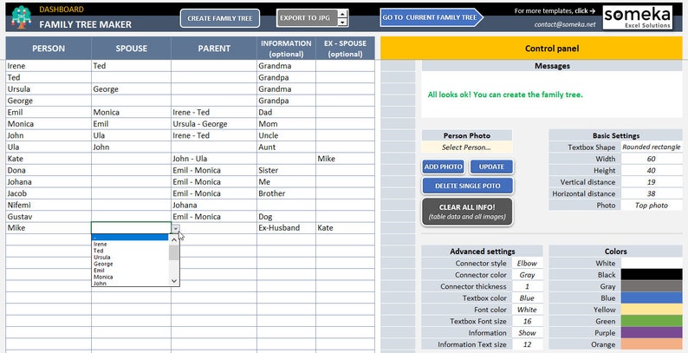The width and height of the screenshot is (688, 353).
Task: Click the PERSON column header
Action: click(49, 49)
